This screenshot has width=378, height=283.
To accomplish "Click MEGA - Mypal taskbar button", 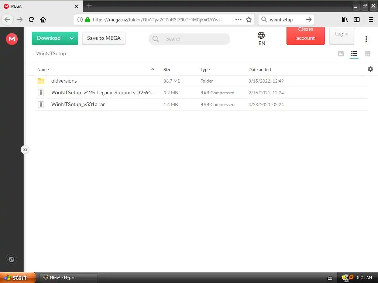I will (x=68, y=277).
